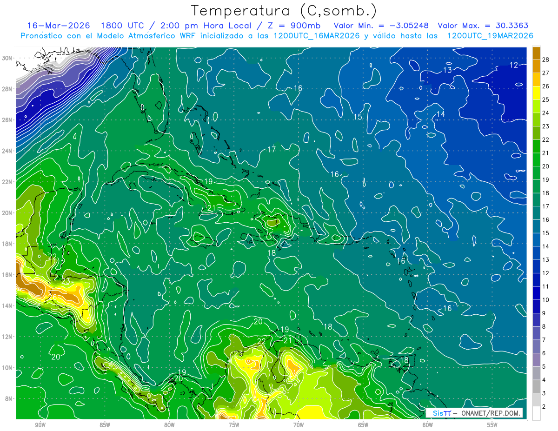Click the purple legend band between 6 and 7
This screenshot has height=431, width=558.
[536, 346]
